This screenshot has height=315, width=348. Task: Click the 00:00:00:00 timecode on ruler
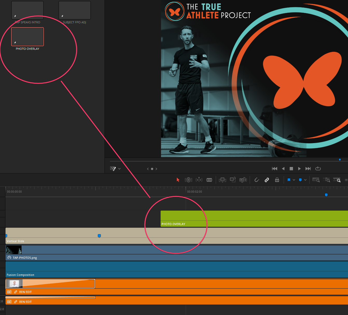[x=15, y=192]
